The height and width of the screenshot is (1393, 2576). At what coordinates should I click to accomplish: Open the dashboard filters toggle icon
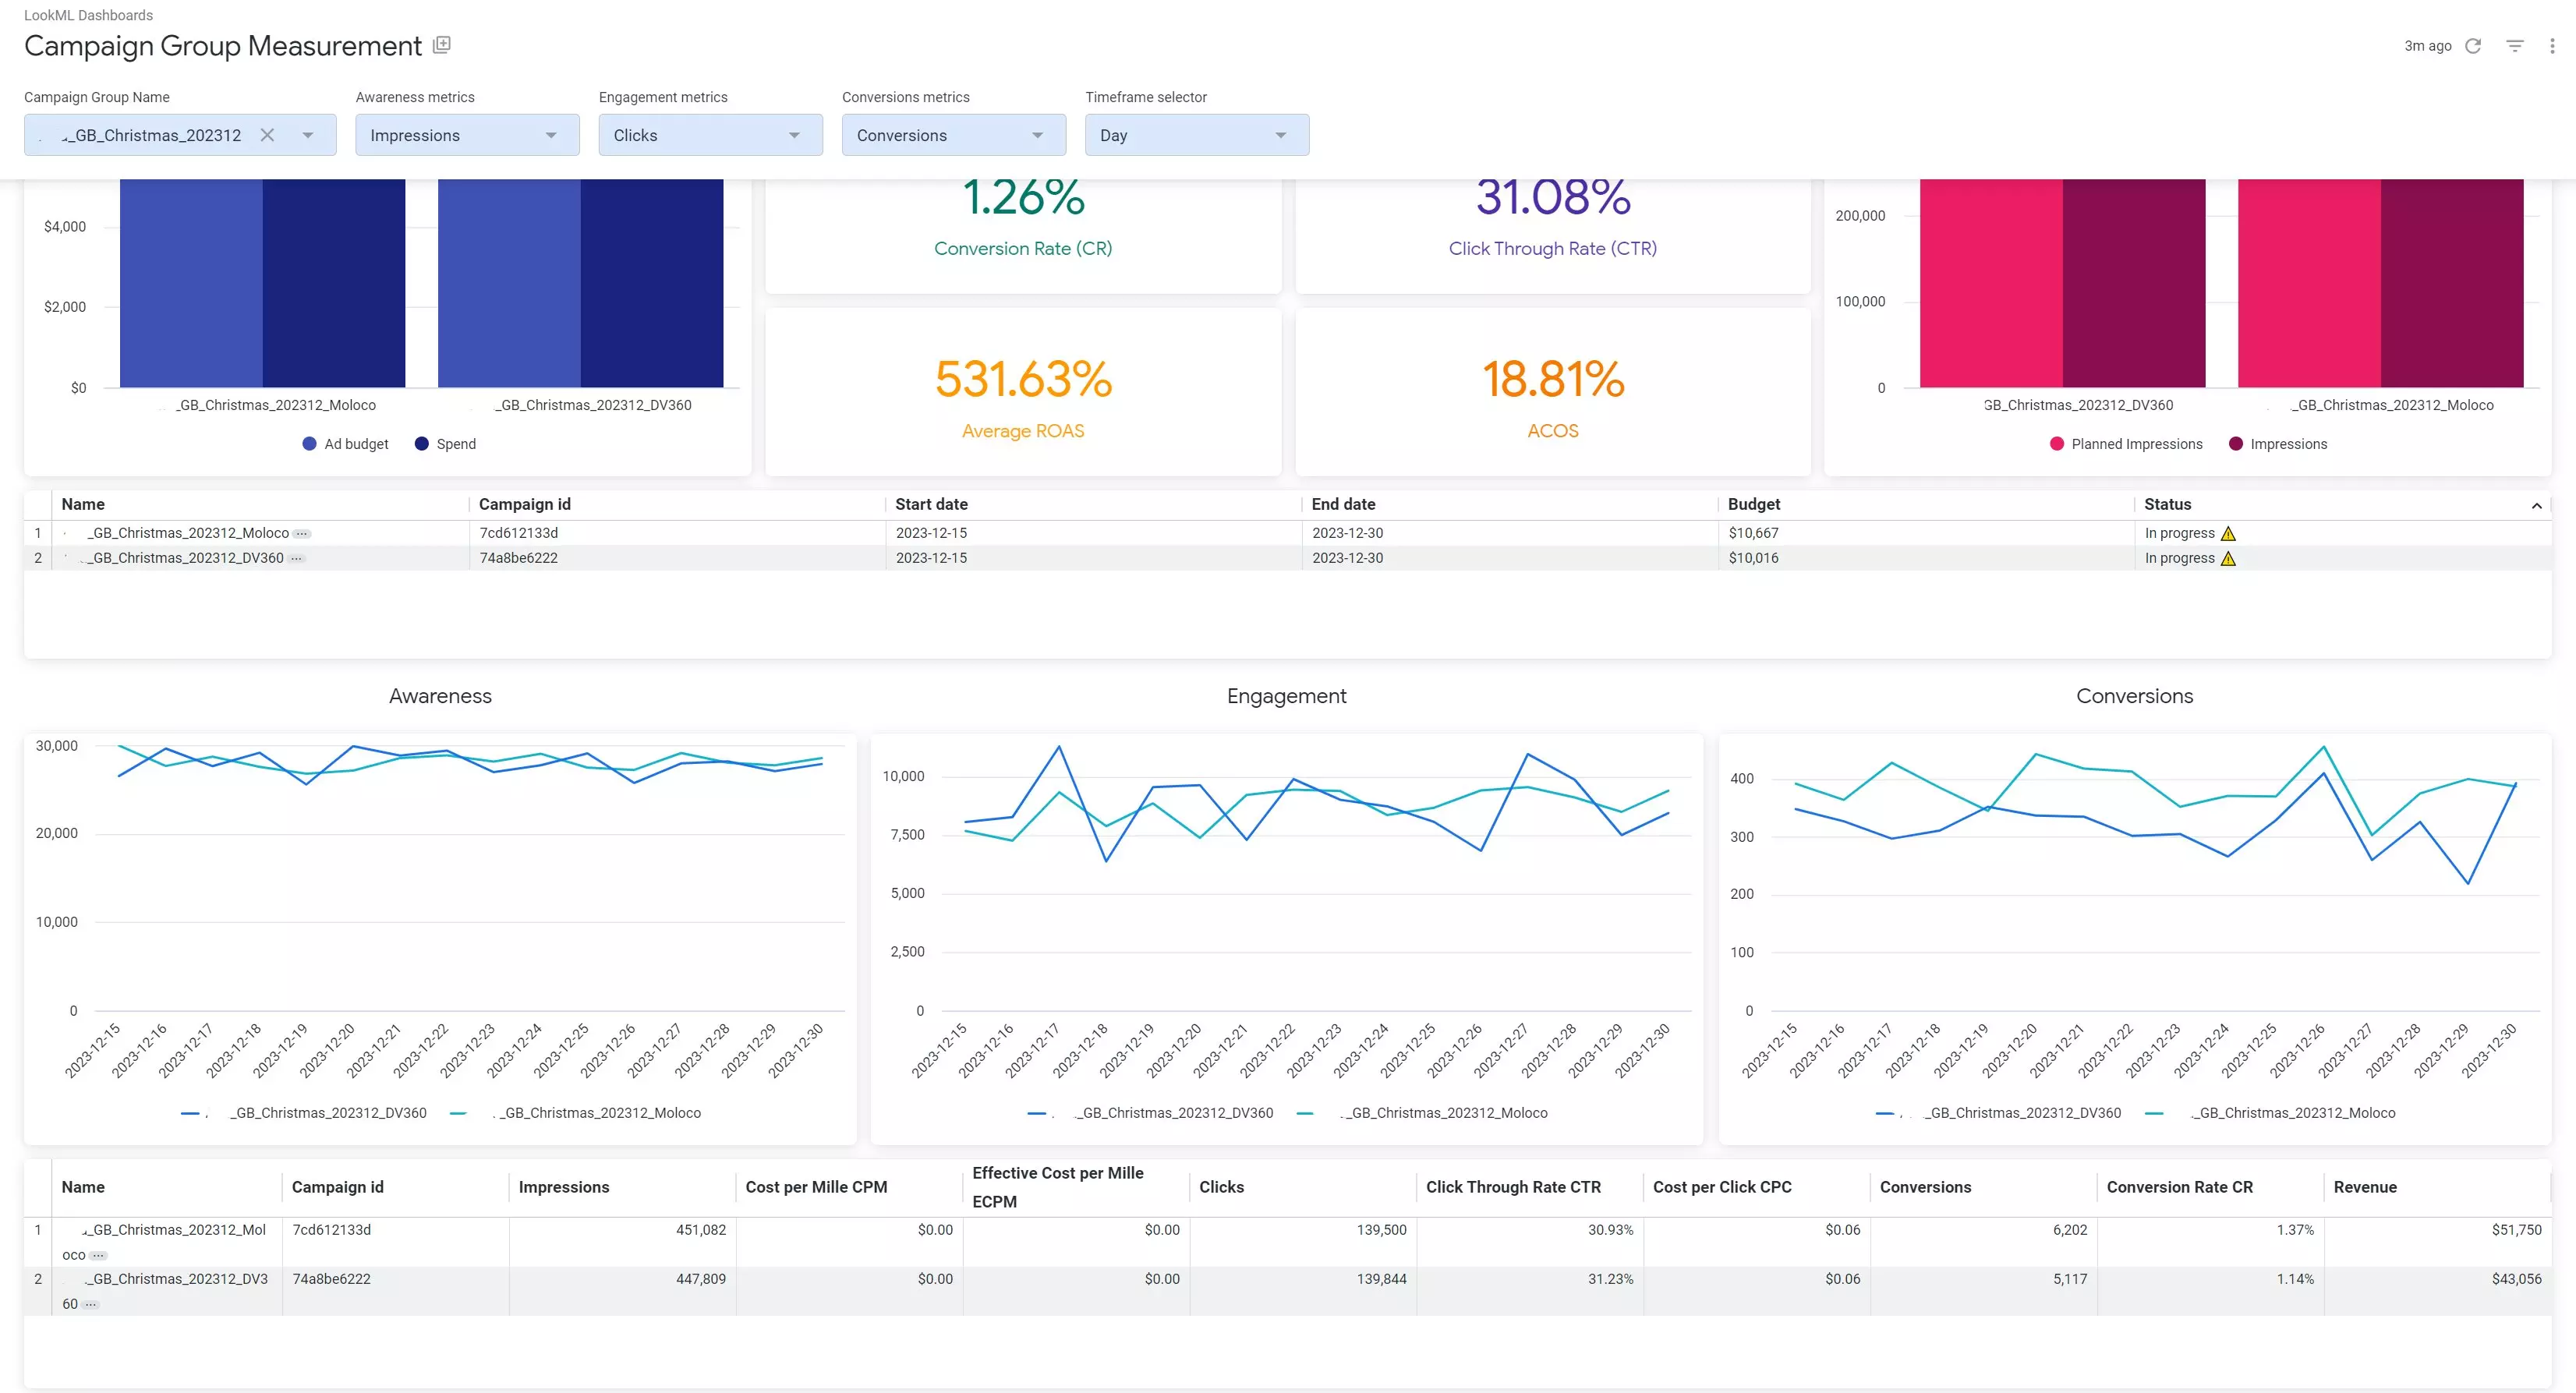[2515, 46]
